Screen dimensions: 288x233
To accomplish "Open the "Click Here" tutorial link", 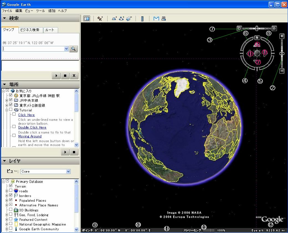I will (x=26, y=115).
